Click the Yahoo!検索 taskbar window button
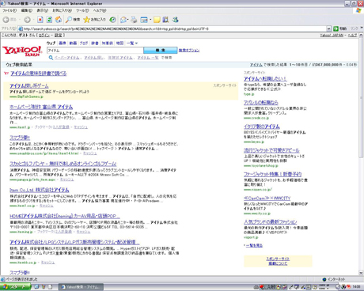The image size is (364, 291). coord(81,287)
